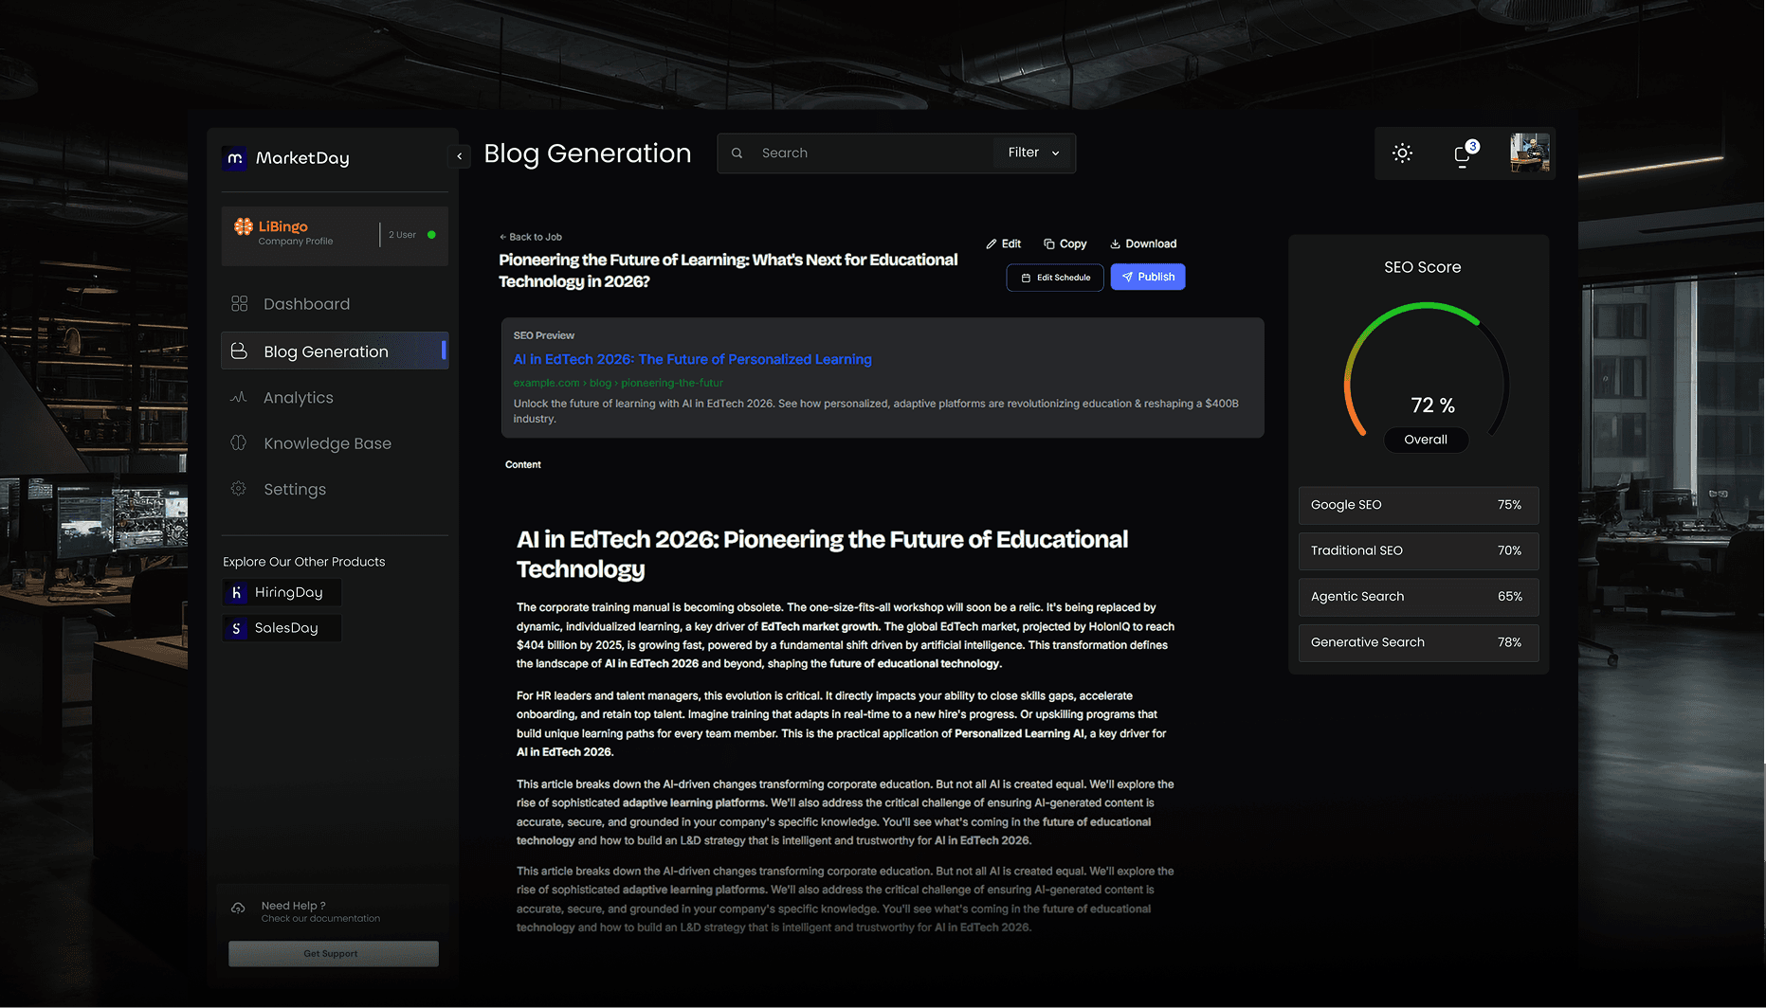
Task: Click the 72 % score value
Action: point(1432,405)
